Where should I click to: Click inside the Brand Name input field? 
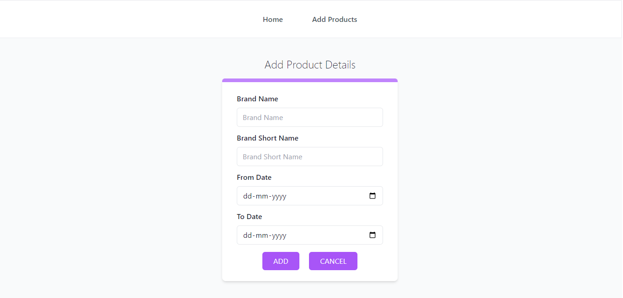click(309, 117)
